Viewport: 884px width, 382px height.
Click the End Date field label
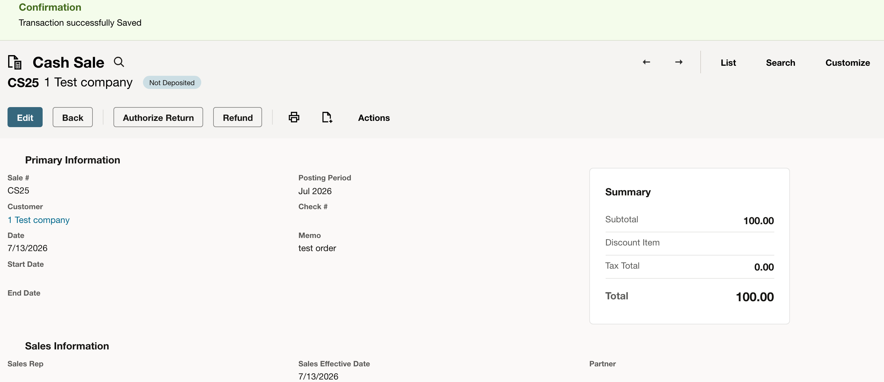click(x=24, y=293)
